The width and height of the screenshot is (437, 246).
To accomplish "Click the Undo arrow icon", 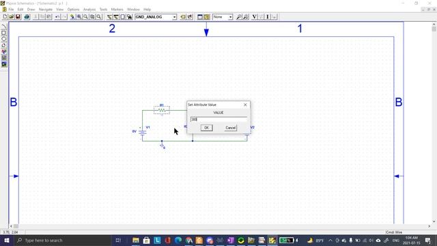I will [57, 17].
